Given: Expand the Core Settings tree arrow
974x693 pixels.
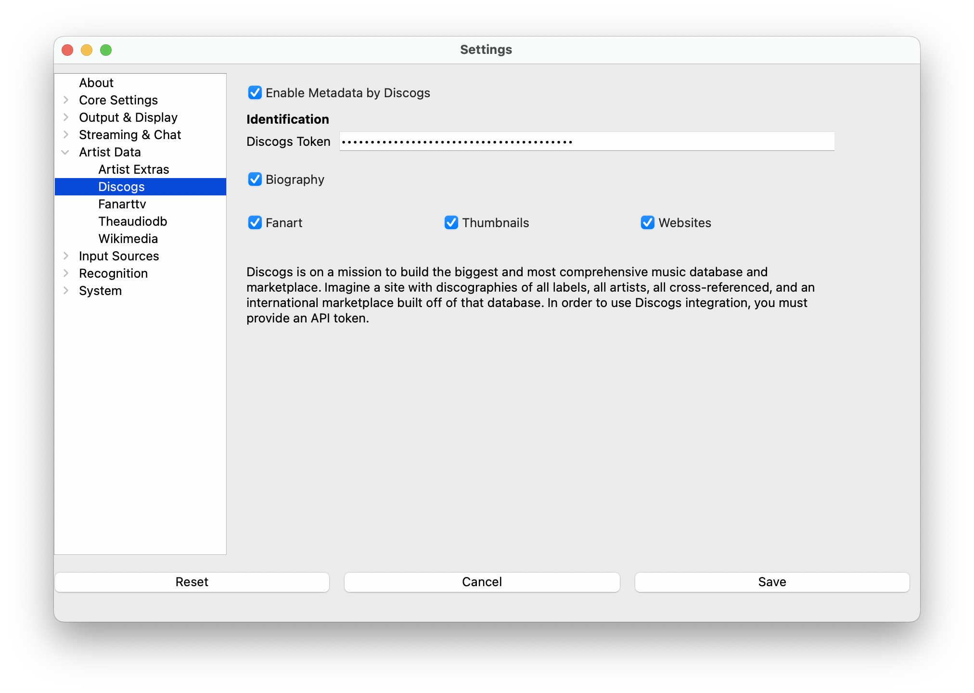Looking at the screenshot, I should (x=66, y=100).
